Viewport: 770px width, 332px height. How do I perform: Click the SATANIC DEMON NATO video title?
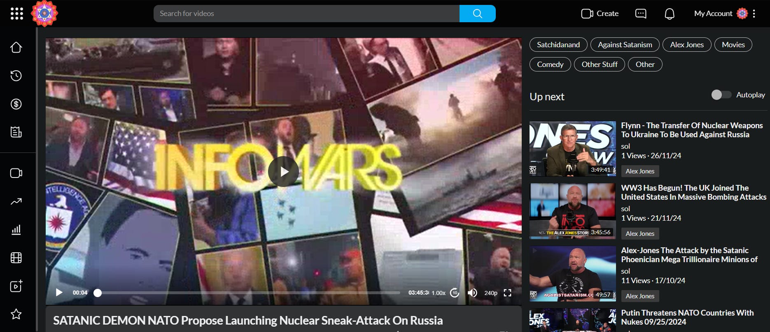(248, 320)
